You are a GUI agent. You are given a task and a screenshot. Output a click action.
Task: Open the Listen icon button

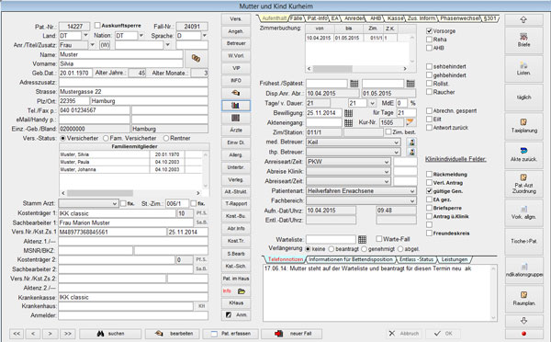click(x=523, y=69)
